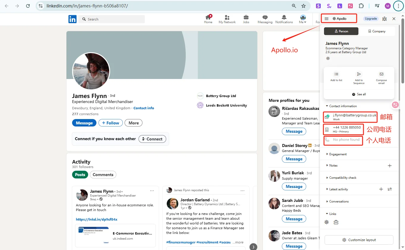Follow James Flynn
This screenshot has height=250, width=405.
point(111,123)
